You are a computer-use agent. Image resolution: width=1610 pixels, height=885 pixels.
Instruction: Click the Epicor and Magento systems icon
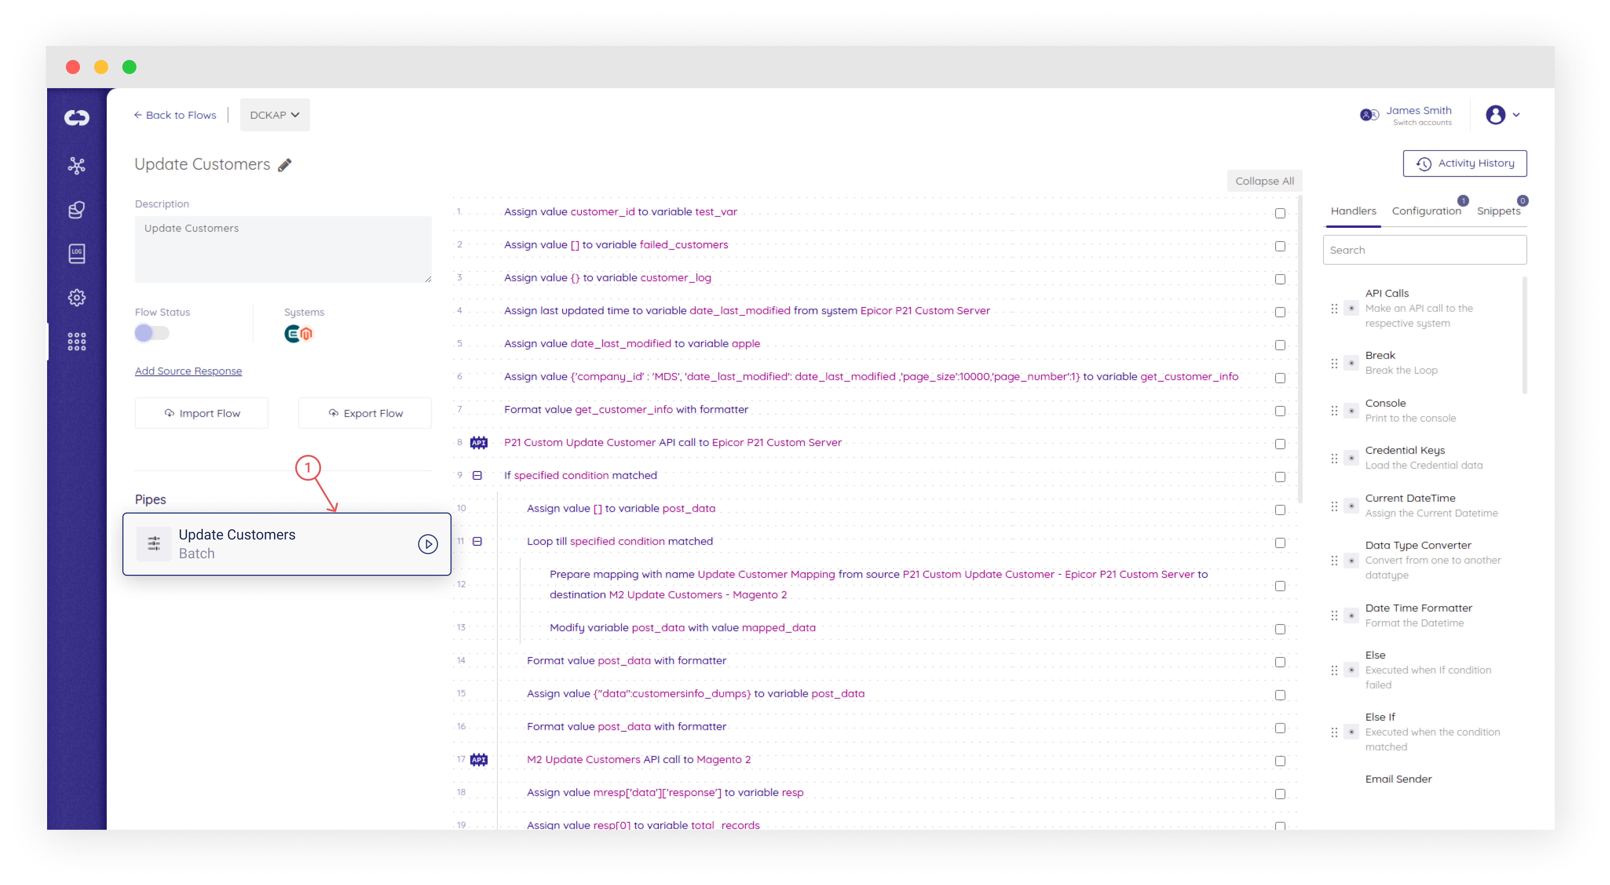299,334
